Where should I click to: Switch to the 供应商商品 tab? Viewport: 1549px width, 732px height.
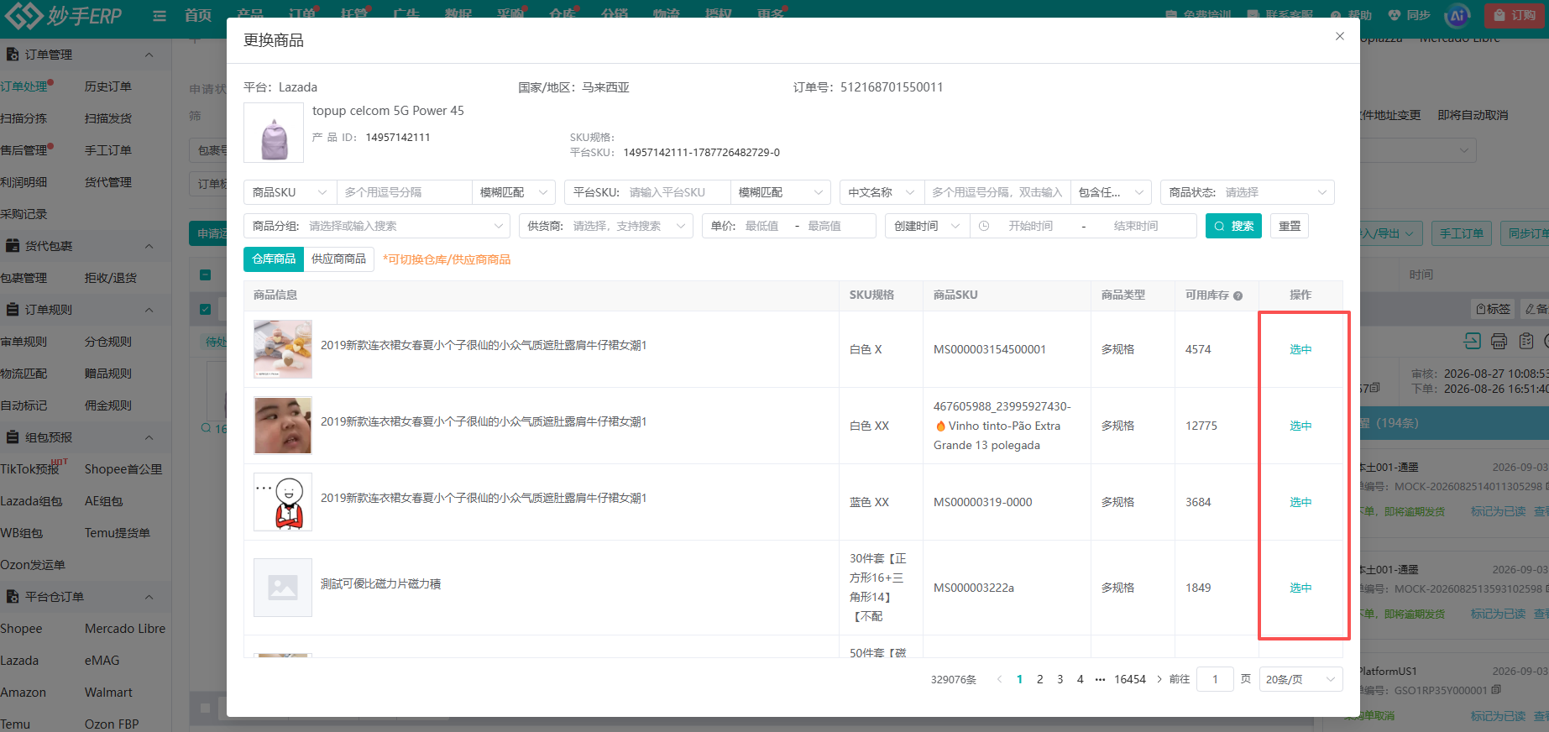[338, 259]
